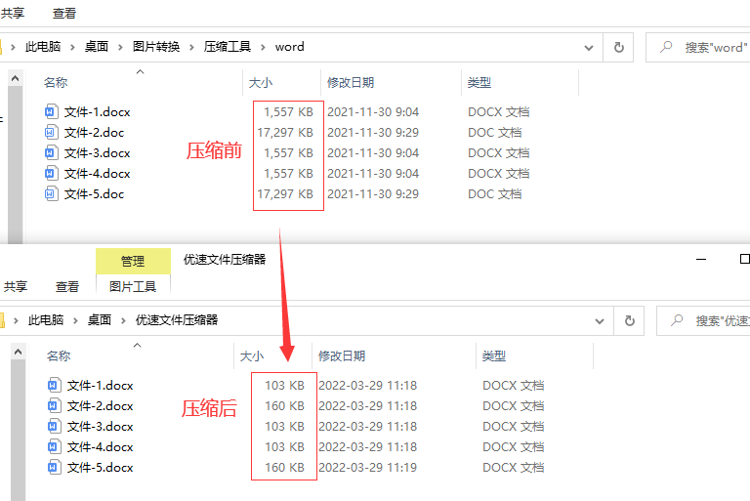Screen dimensions: 750x501
Task: Sort by 名称 column in word window
Action: [56, 82]
